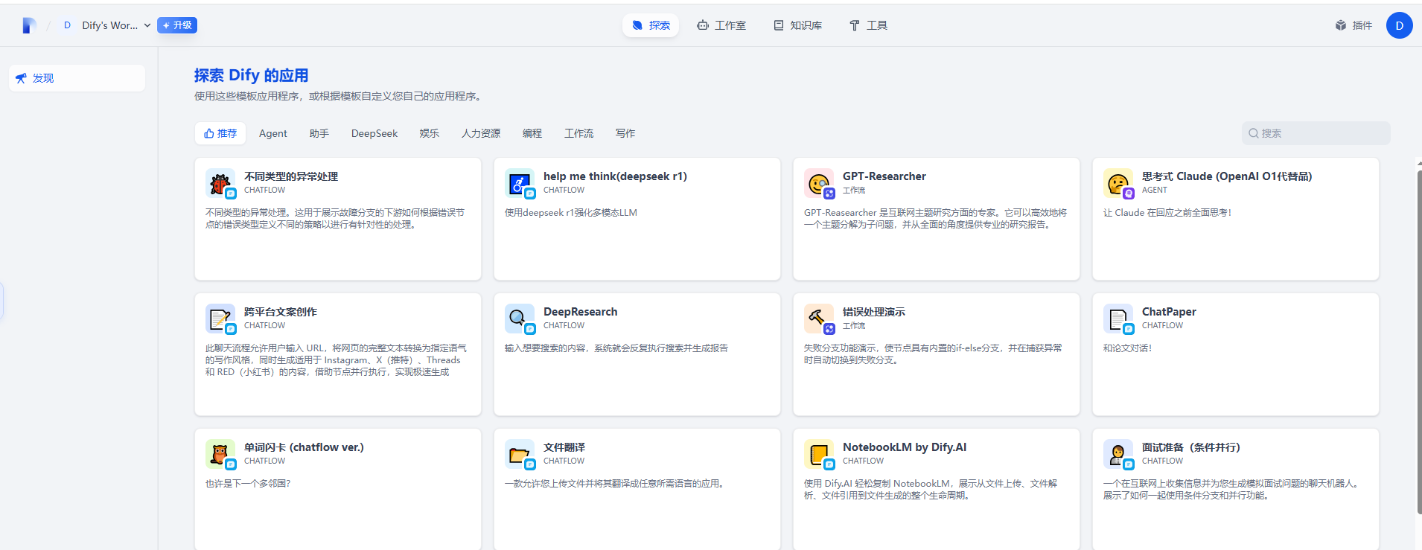Open the Dify's Workspace dropdown
Image resolution: width=1422 pixels, height=550 pixels.
tap(106, 25)
